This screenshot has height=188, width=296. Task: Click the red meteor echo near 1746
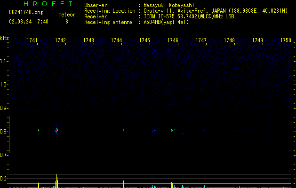click(172, 130)
